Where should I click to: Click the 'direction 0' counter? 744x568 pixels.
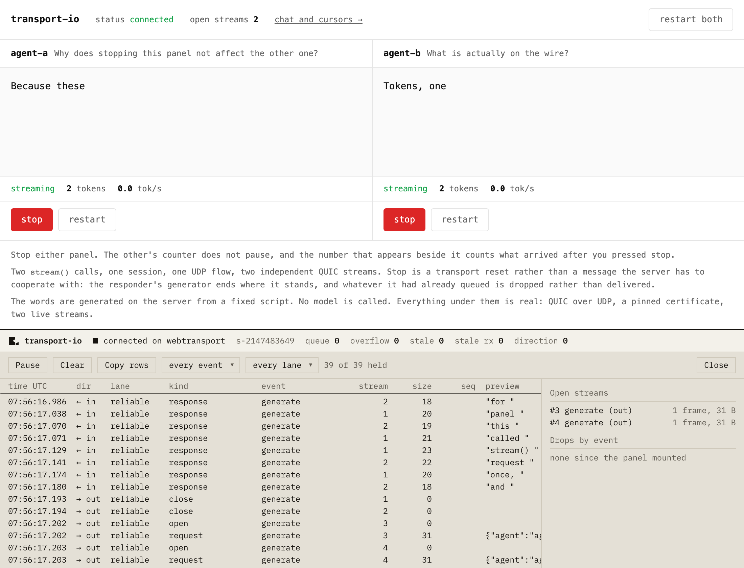pyautogui.click(x=541, y=341)
